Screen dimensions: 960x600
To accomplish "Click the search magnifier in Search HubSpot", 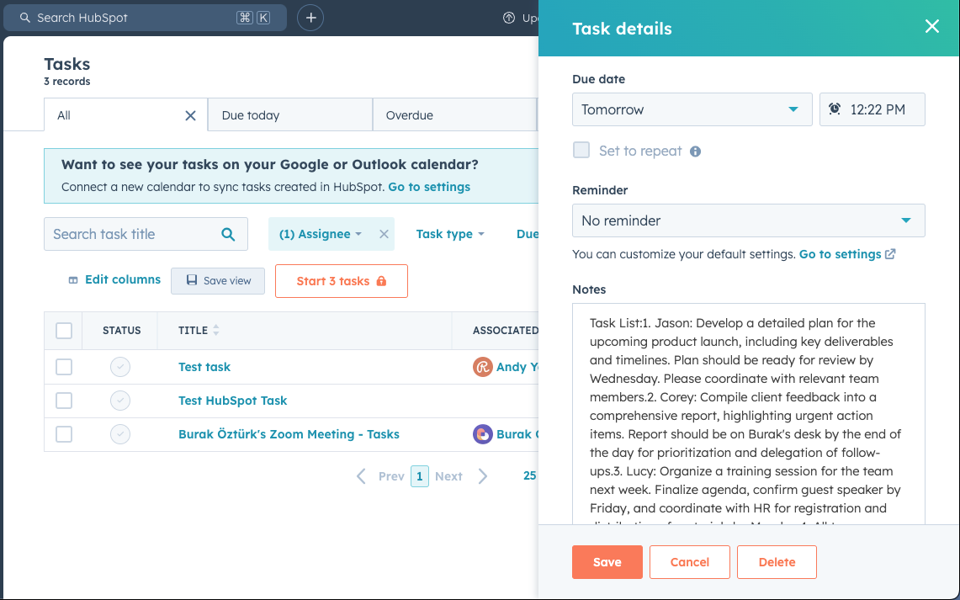I will 25,18.
